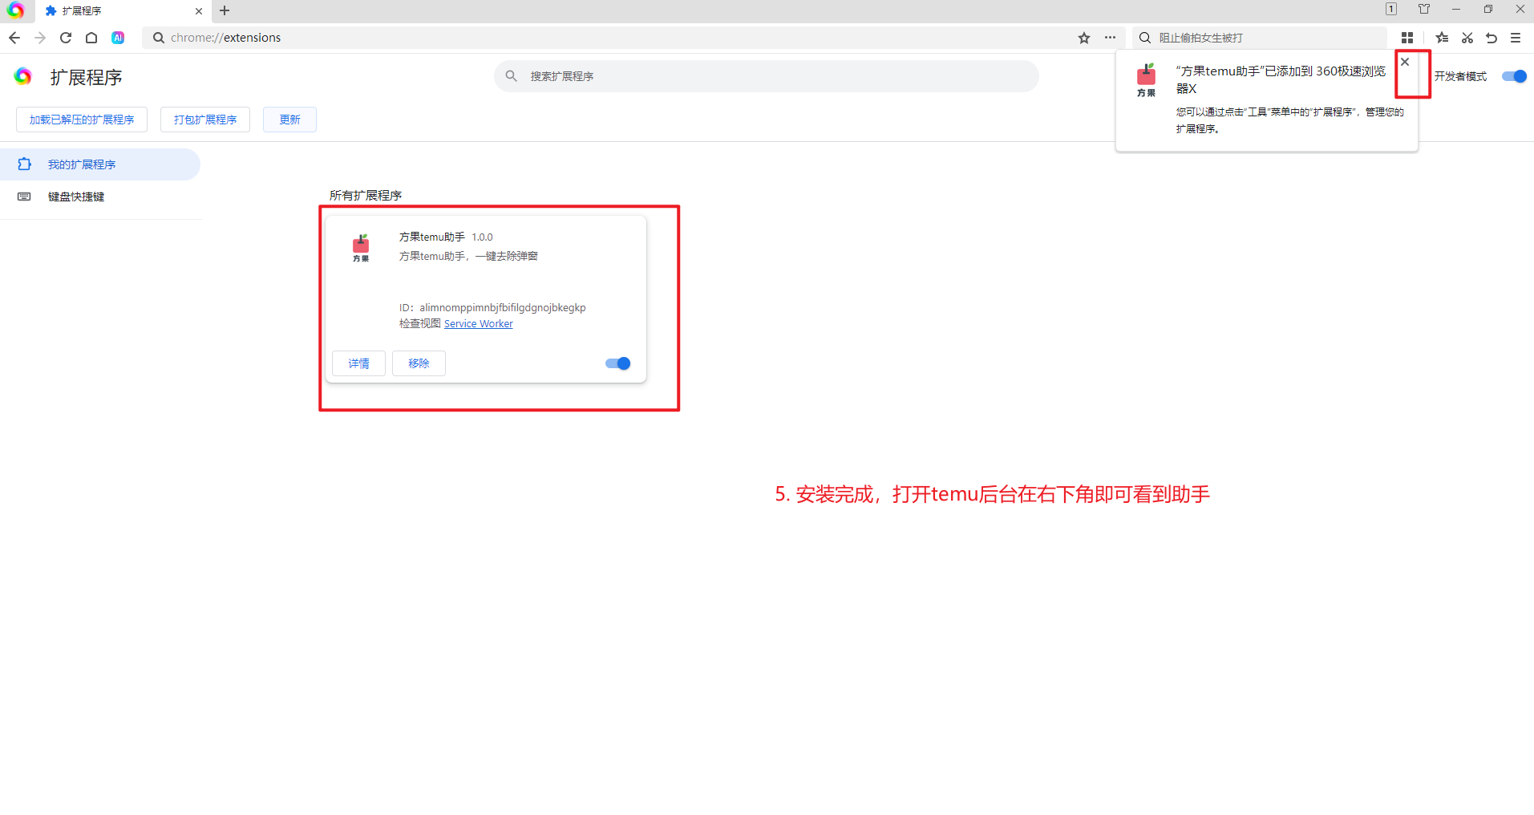The image size is (1534, 815).
Task: Open the AI assistant icon
Action: [x=118, y=38]
